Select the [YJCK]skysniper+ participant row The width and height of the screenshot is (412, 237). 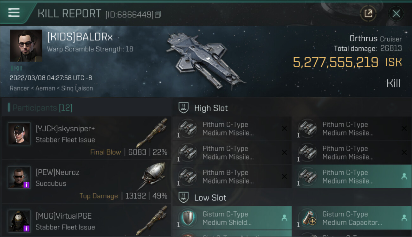pos(86,138)
